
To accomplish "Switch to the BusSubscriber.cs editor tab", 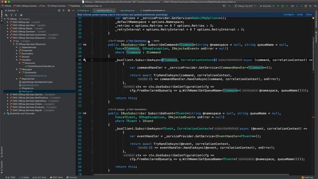I will coord(104,10).
